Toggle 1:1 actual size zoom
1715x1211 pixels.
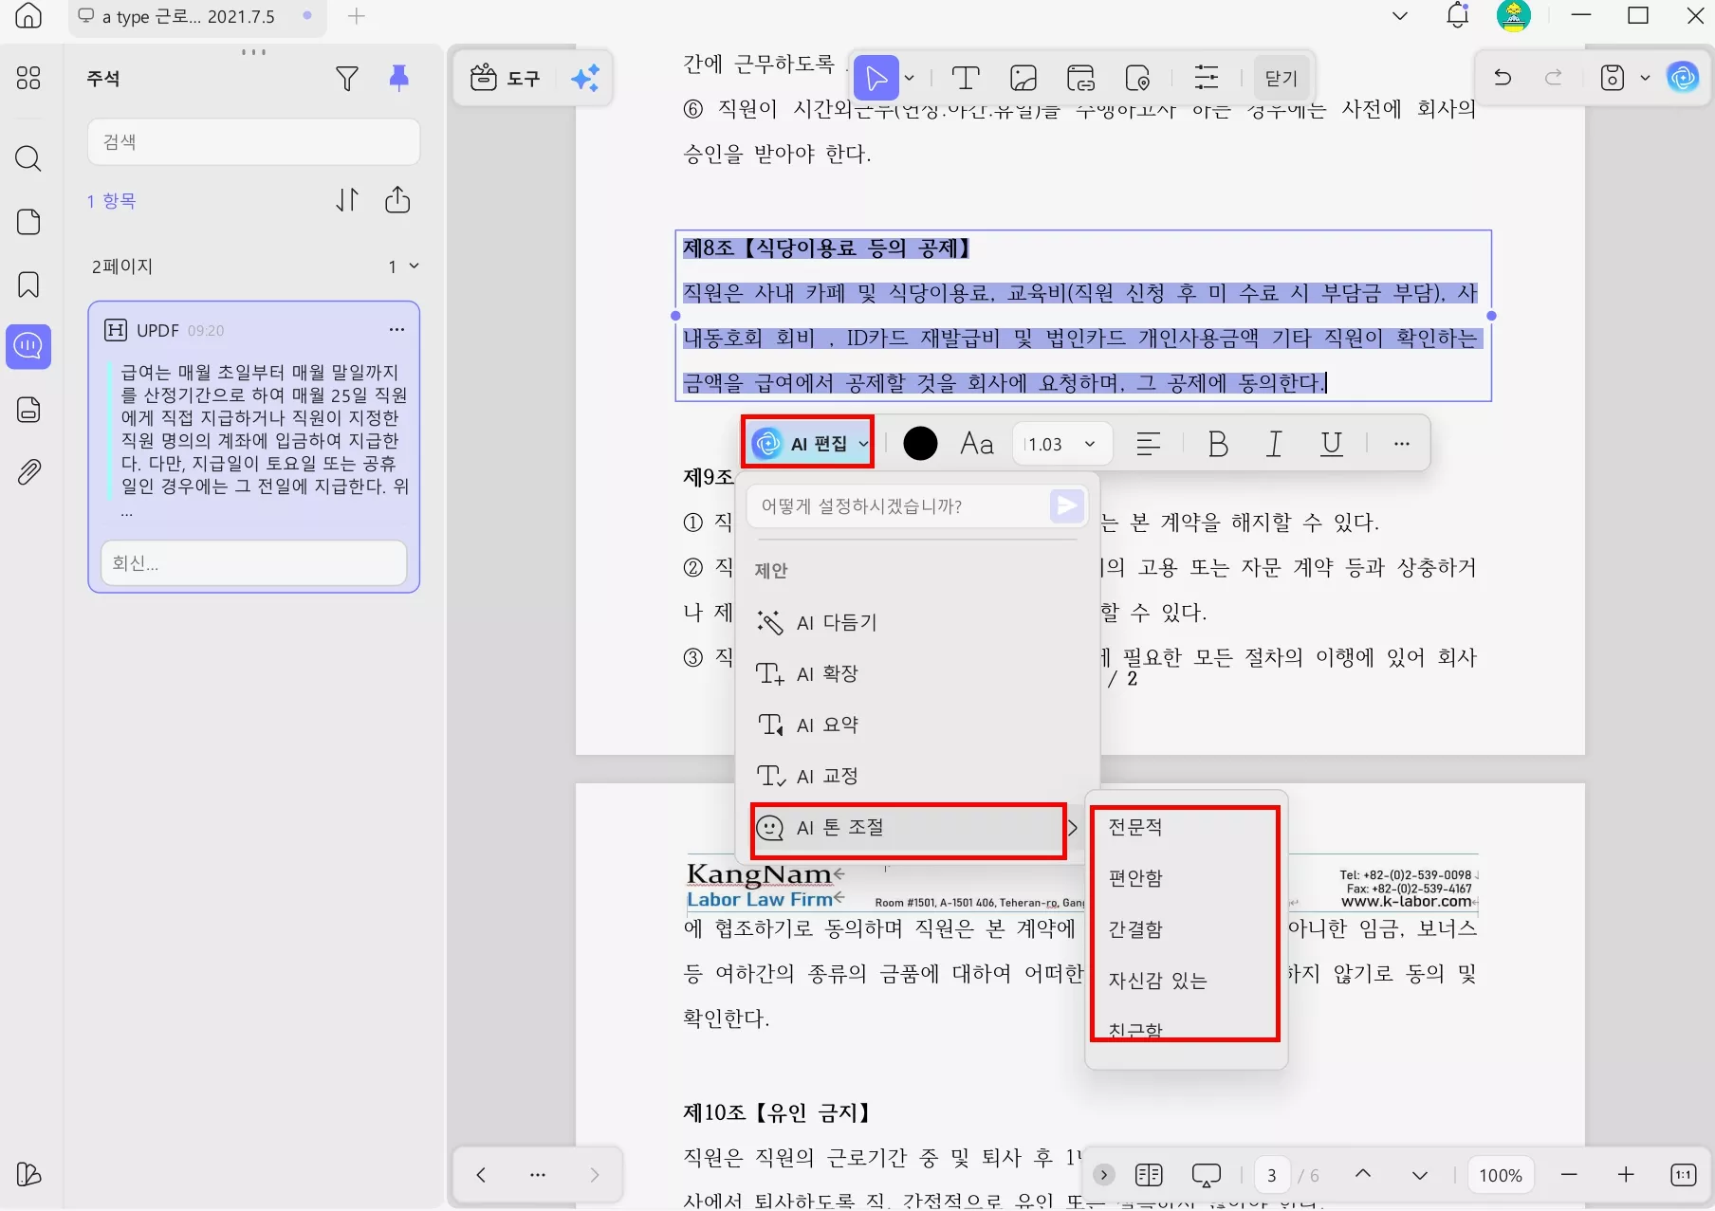pyautogui.click(x=1683, y=1174)
